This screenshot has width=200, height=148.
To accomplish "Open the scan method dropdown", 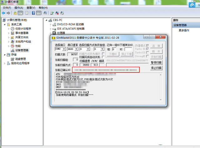I will point(88,49).
